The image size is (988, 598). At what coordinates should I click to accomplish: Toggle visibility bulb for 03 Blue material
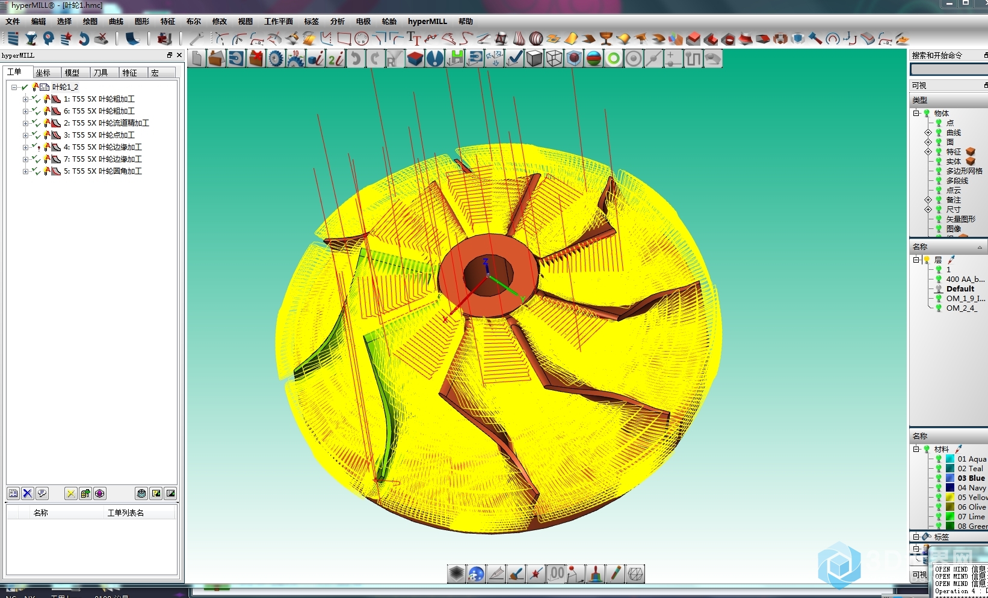click(939, 478)
